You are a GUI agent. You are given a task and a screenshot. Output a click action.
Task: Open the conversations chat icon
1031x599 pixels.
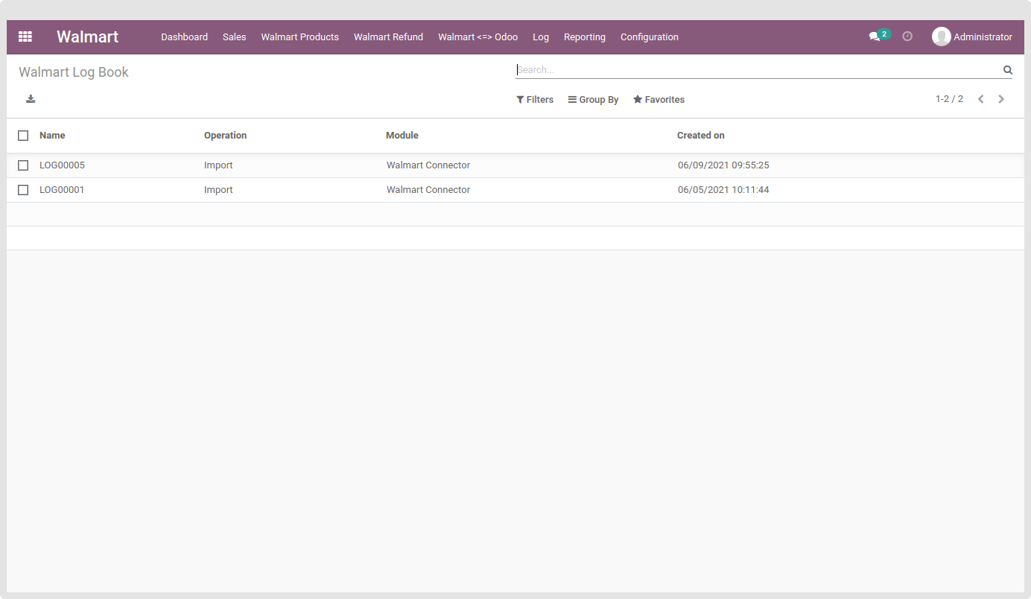pos(875,37)
